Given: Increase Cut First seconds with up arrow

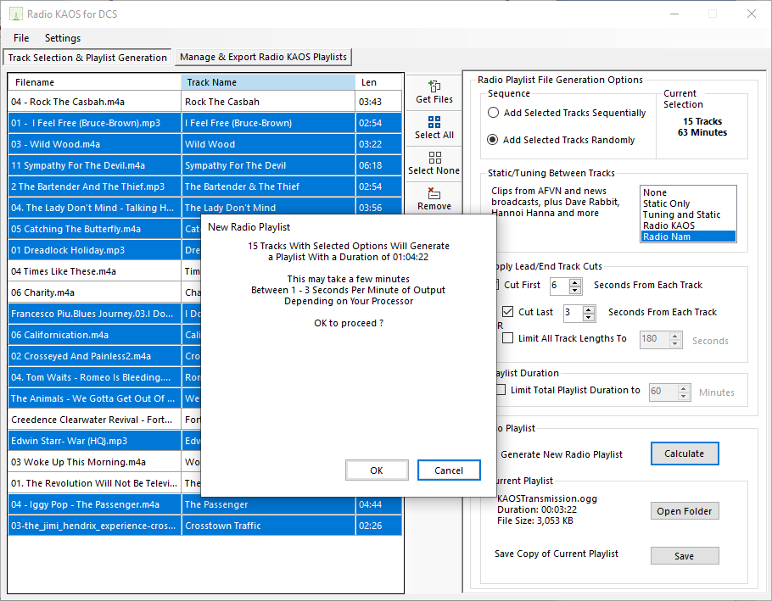Looking at the screenshot, I should pyautogui.click(x=575, y=281).
